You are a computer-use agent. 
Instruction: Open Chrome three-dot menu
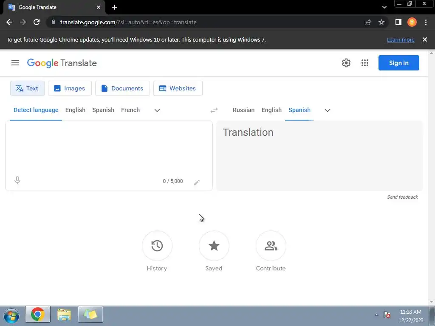click(426, 22)
